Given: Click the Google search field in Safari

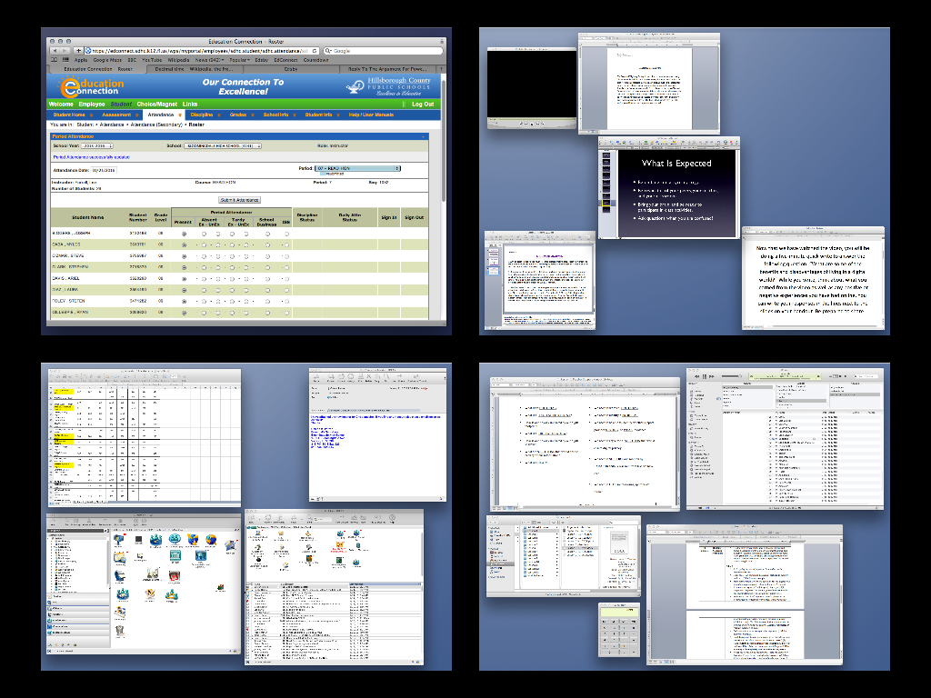Looking at the screenshot, I should point(384,51).
